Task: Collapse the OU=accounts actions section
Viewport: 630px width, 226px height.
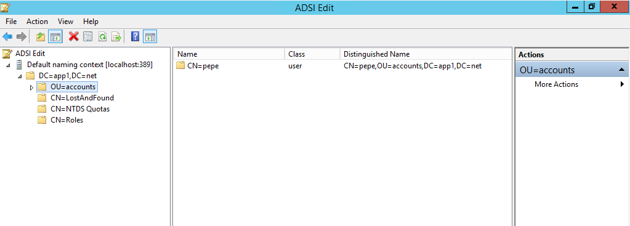Action: pyautogui.click(x=621, y=70)
